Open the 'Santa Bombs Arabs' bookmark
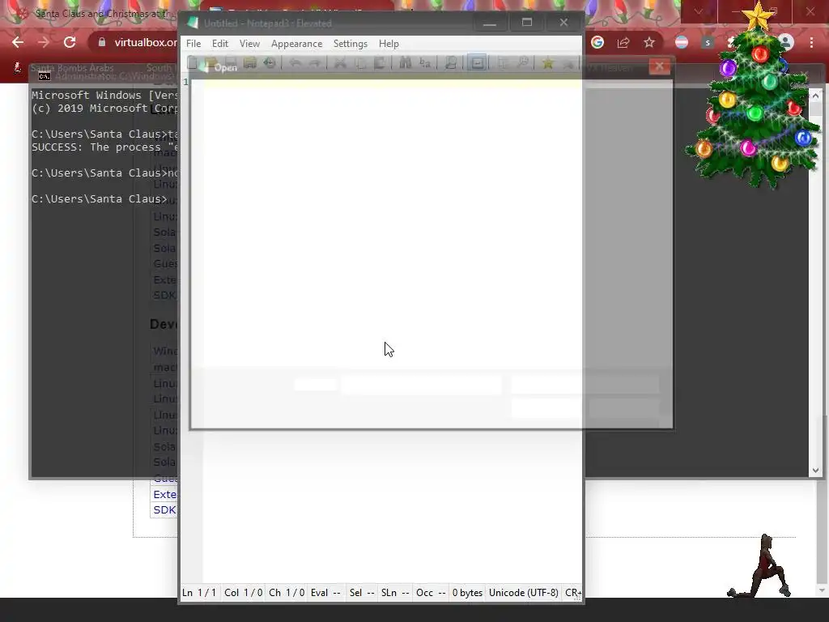Screen dimensions: 829x622 (71, 68)
